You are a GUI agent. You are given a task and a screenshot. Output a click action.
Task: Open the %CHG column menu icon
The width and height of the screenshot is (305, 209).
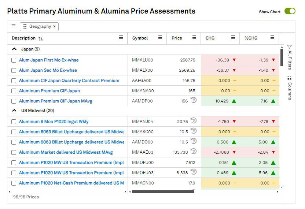(272, 38)
